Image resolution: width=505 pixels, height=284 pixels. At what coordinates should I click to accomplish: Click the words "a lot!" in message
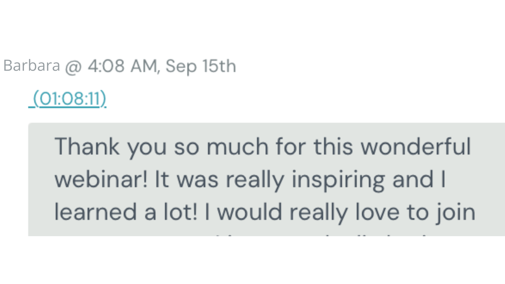click(171, 212)
